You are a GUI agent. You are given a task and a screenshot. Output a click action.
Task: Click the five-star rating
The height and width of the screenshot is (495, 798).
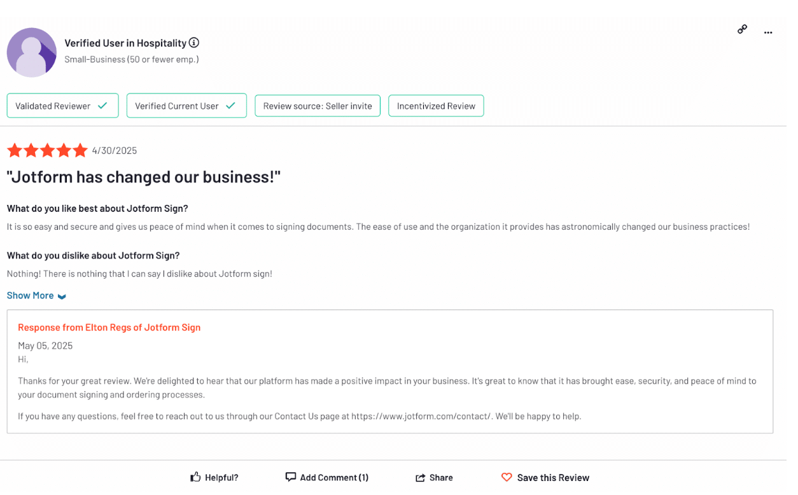[47, 151]
